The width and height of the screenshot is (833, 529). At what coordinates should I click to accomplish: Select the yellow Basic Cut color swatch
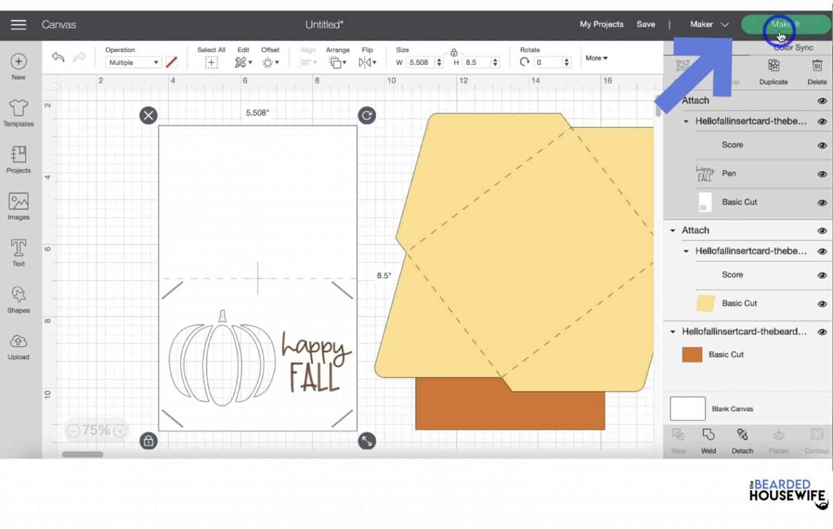tap(704, 304)
